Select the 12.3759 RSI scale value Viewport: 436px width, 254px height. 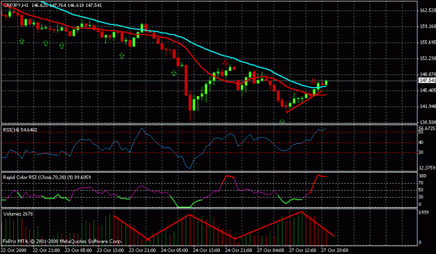[427, 168]
